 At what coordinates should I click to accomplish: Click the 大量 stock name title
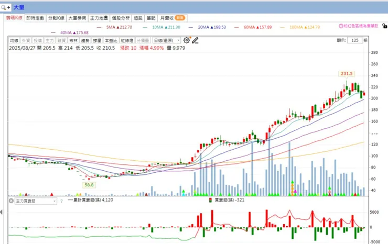(19, 7)
